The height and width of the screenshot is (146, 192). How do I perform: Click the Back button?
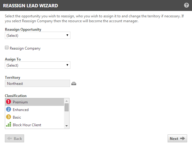14,139
